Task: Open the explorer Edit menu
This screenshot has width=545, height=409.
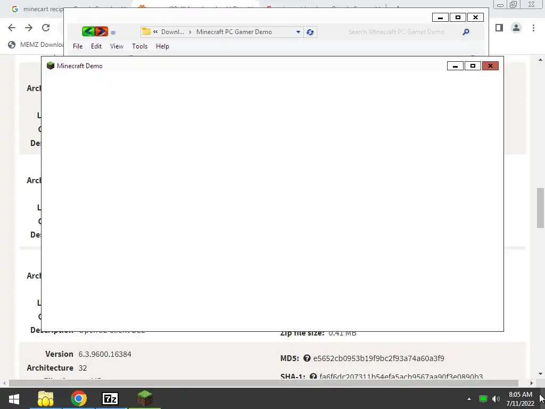Action: 96,46
